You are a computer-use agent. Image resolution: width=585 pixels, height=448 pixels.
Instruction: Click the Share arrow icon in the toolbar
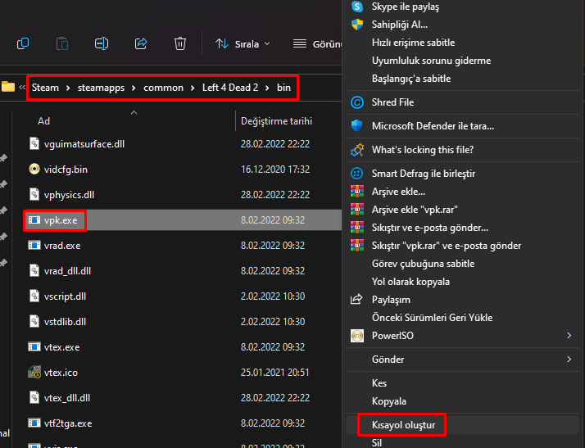click(x=141, y=43)
